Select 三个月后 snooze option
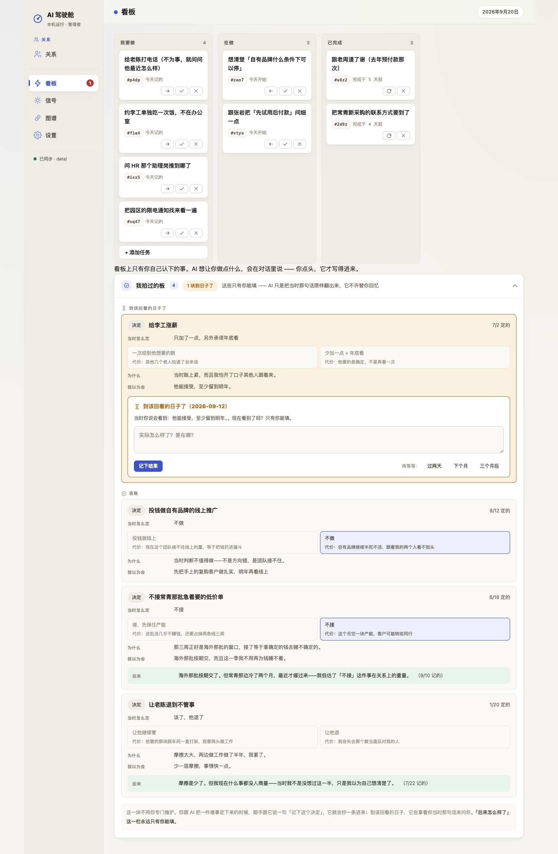The width and height of the screenshot is (558, 854). point(489,466)
